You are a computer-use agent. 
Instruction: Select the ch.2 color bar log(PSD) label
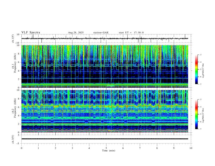click(203, 116)
